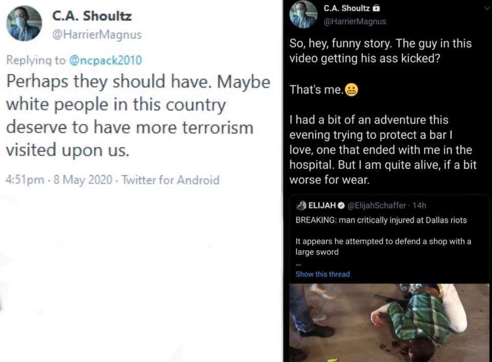Click the C.A. Shoultz name in dark tweet
Screen dimensions: 492x362
point(346,9)
